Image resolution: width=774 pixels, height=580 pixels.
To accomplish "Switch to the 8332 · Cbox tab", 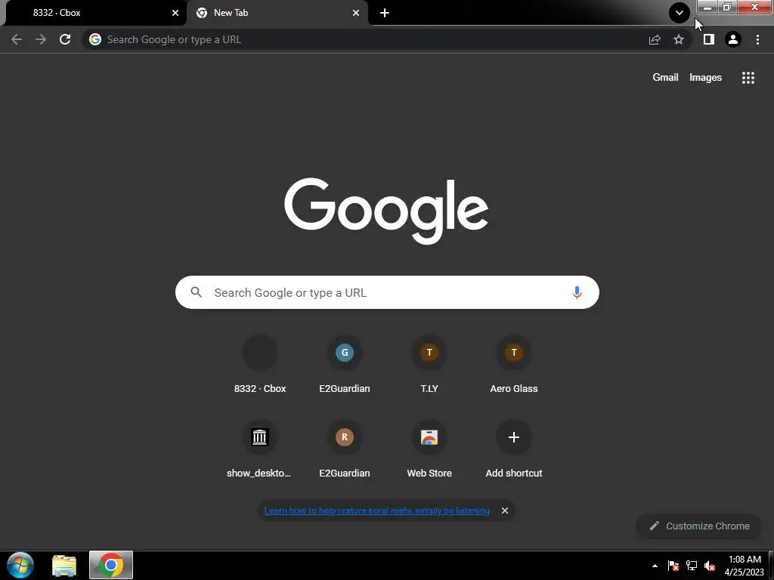I will pyautogui.click(x=94, y=13).
